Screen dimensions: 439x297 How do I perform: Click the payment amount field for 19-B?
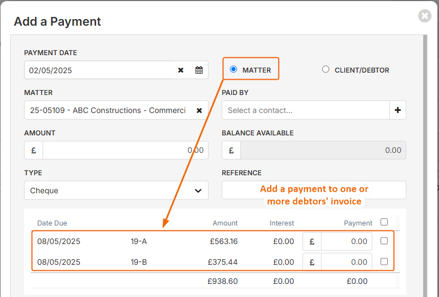coord(347,262)
